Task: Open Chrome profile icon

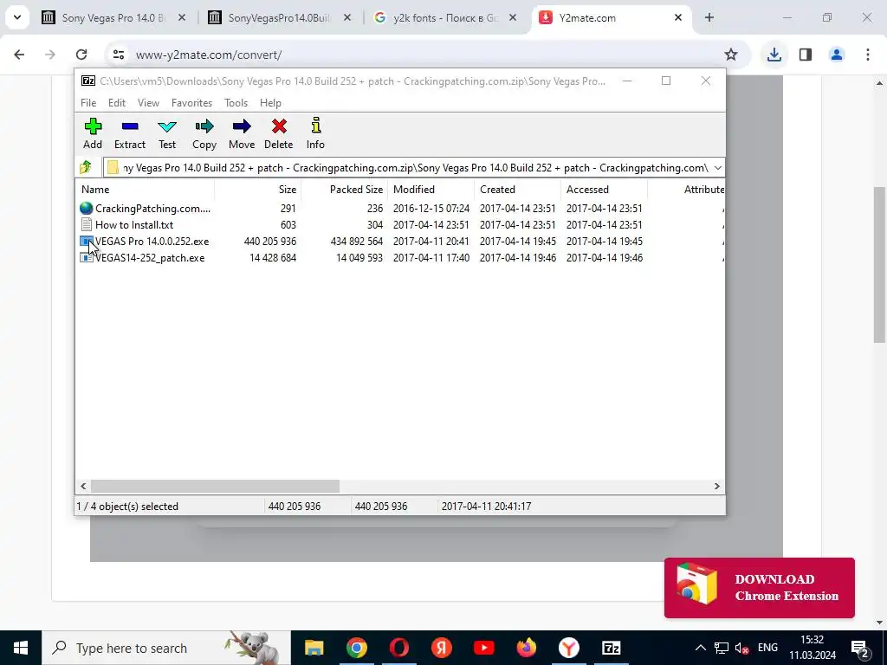Action: coord(837,55)
